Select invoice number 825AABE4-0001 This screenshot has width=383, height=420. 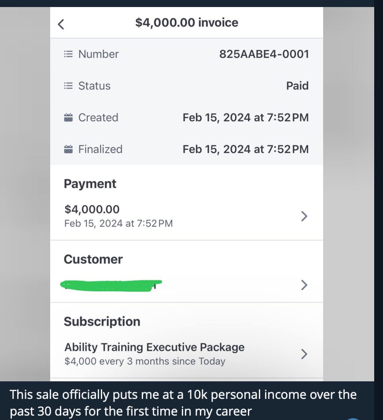click(264, 54)
